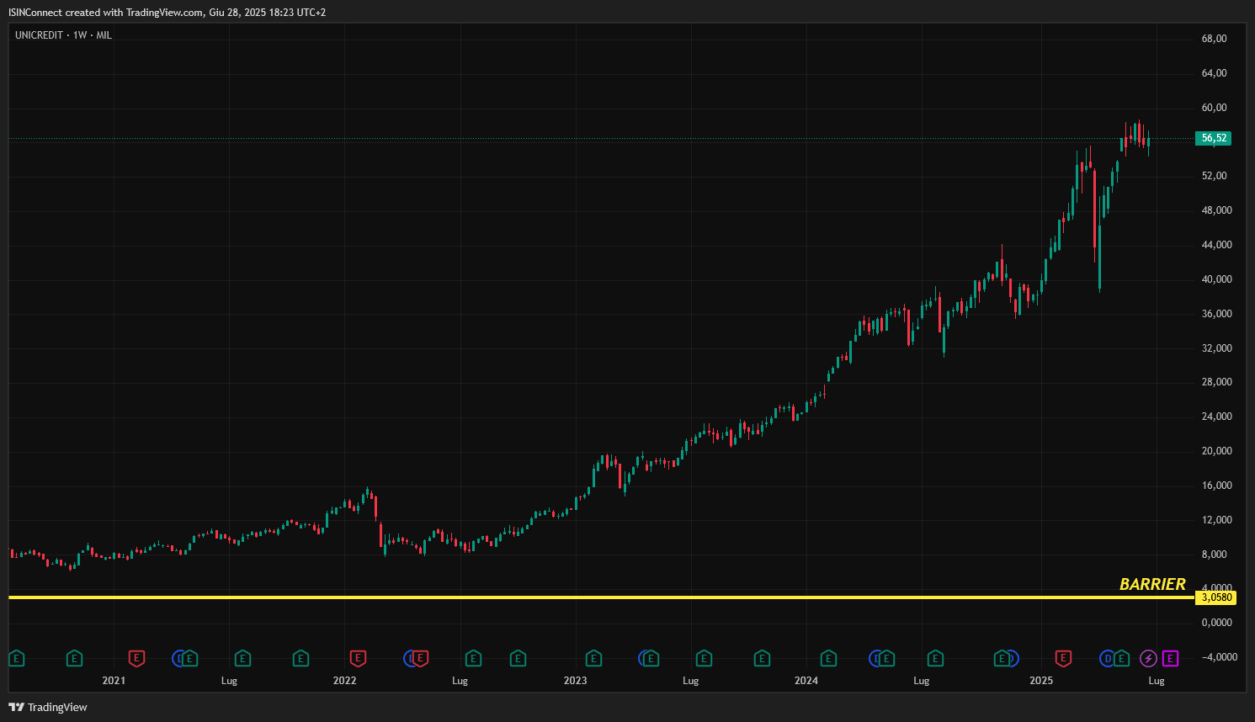The height and width of the screenshot is (722, 1255).
Task: Click the 2021 time axis label
Action: [114, 681]
